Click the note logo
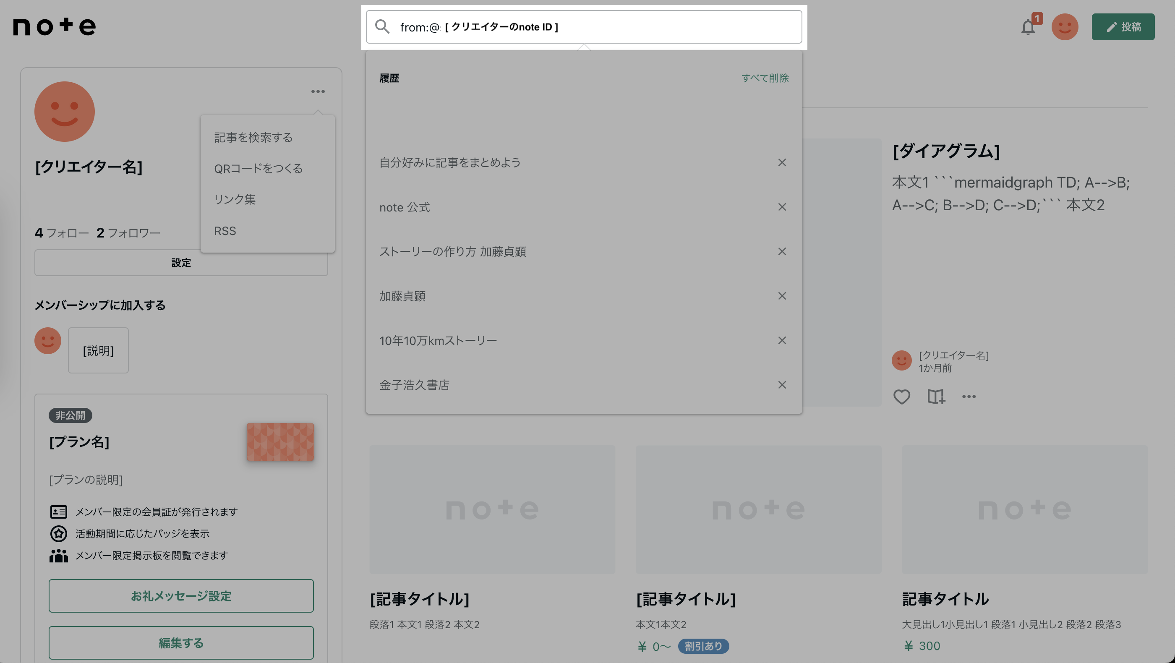This screenshot has height=663, width=1175. 54,27
